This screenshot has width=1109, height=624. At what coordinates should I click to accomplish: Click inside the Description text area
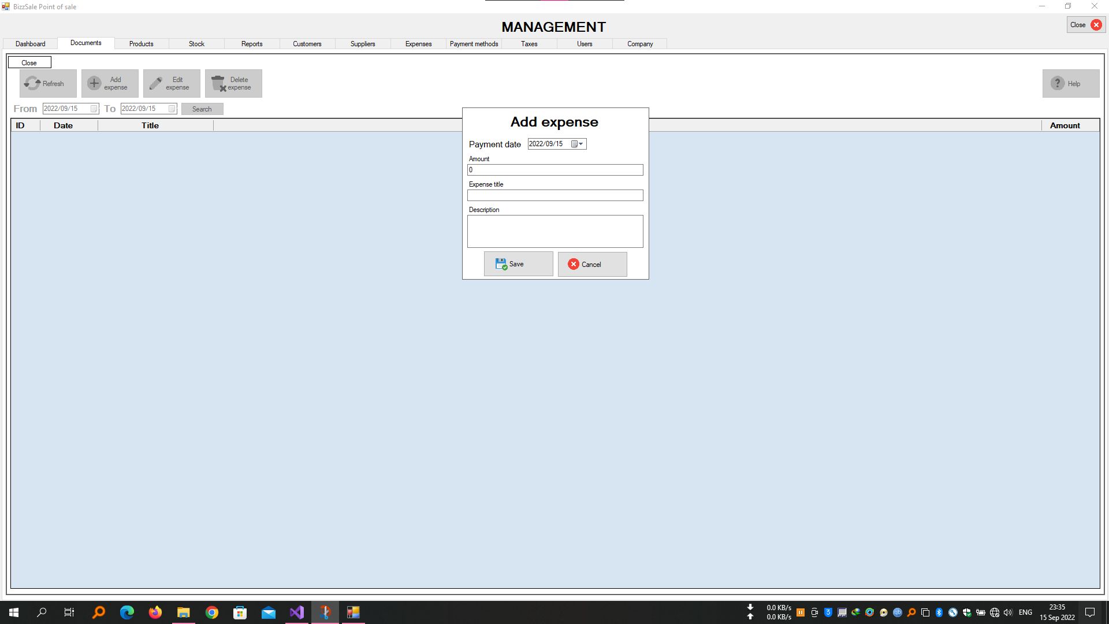point(554,231)
